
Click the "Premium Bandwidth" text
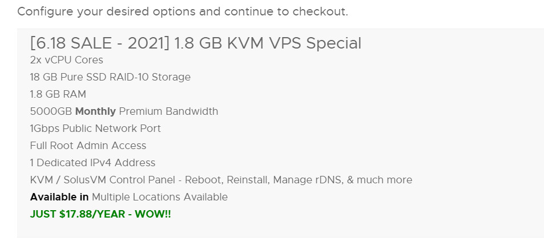point(168,111)
